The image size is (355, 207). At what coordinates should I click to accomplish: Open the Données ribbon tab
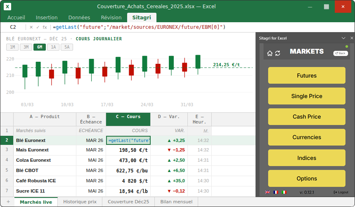click(79, 17)
